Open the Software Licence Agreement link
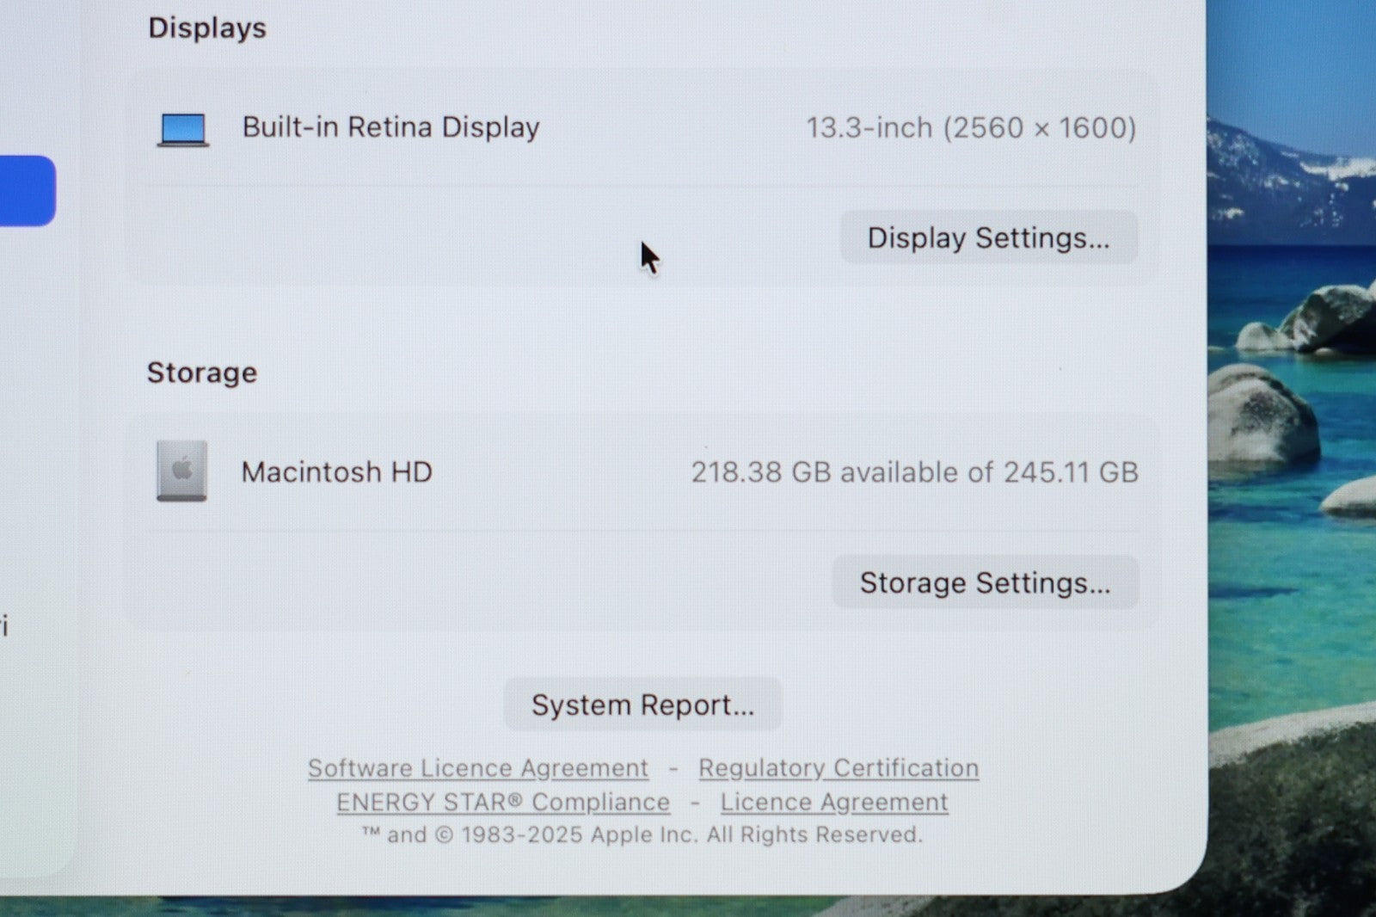The height and width of the screenshot is (917, 1376). (x=478, y=767)
